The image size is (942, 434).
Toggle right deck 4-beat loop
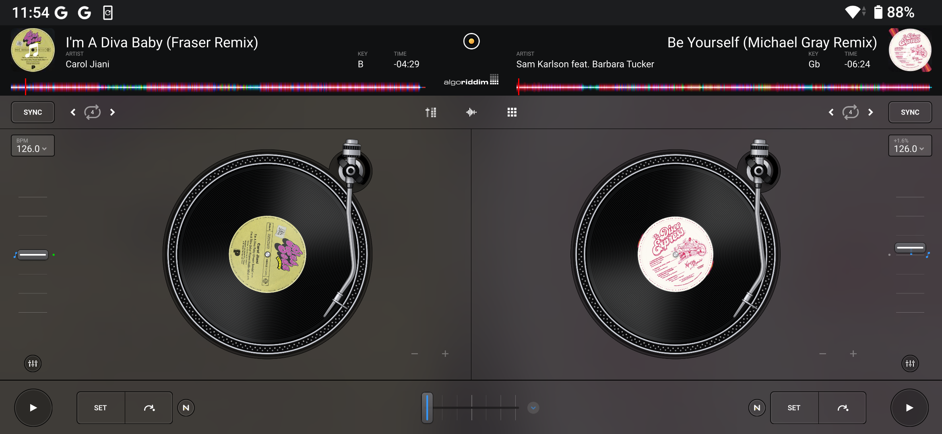pos(850,113)
